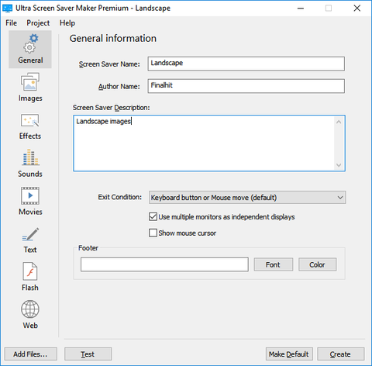Image resolution: width=372 pixels, height=366 pixels.
Task: Click the description box scroll down arrow
Action: click(339, 165)
